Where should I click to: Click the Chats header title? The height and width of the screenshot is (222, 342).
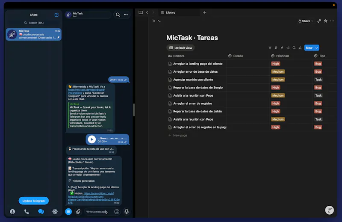click(34, 15)
